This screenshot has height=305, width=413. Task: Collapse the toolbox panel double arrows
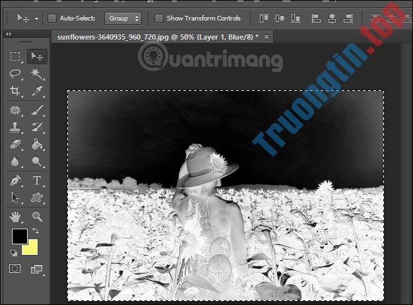(9, 34)
